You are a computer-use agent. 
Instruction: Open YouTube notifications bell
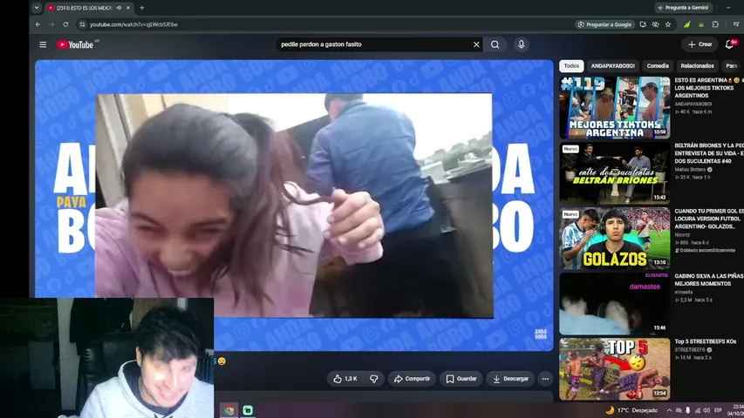click(730, 44)
